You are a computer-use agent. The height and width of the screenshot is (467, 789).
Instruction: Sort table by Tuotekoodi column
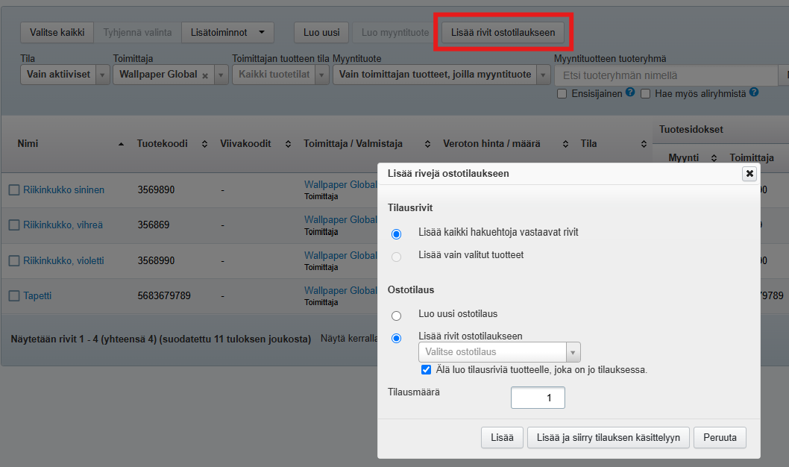point(204,144)
